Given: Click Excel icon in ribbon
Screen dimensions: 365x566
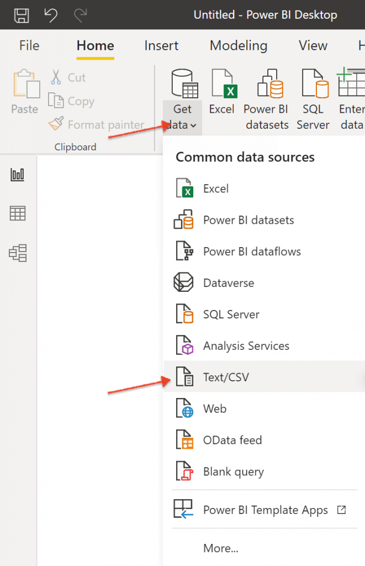Looking at the screenshot, I should 222,84.
